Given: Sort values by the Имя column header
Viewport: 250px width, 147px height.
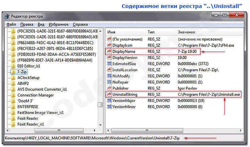Looking at the screenshot, I should coord(126,32).
